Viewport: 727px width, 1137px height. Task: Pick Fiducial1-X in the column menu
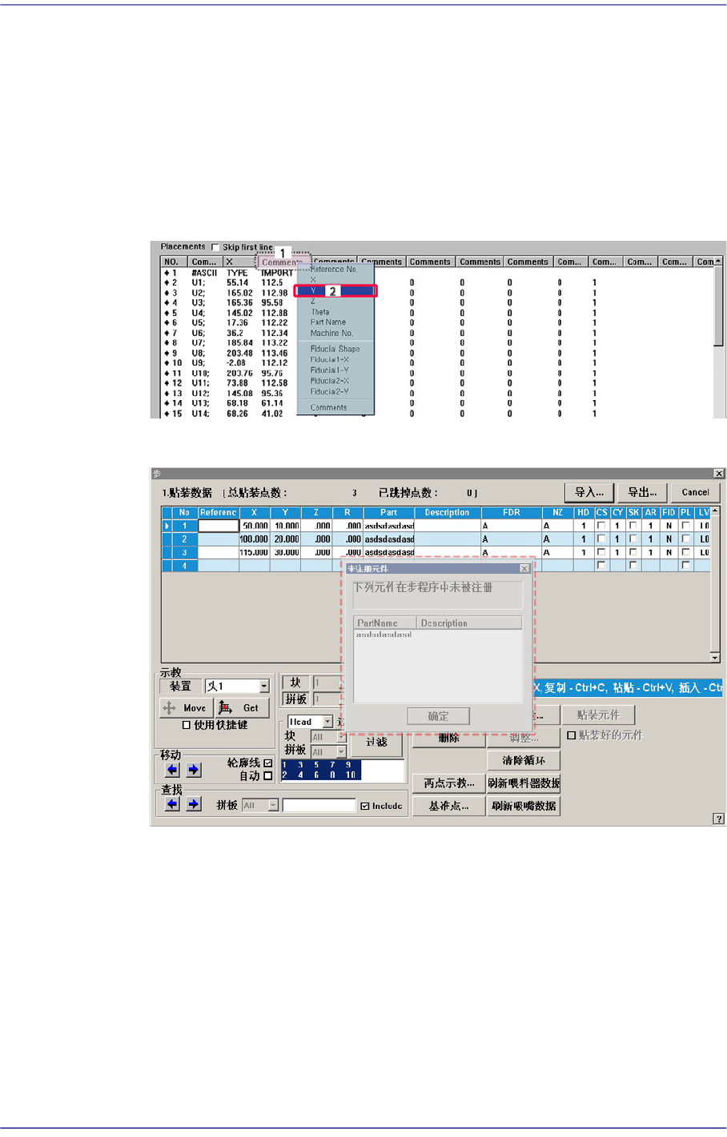[x=330, y=360]
